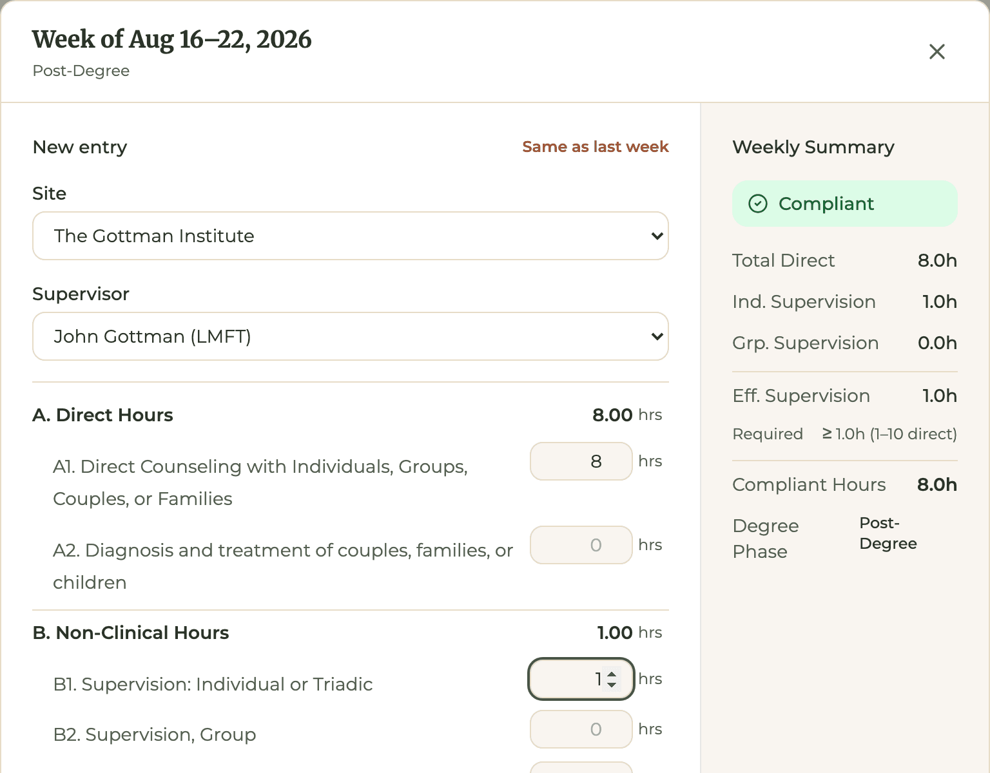Click the Ind. Supervision 1.0h value
Screen dimensions: 990x773
tap(940, 301)
